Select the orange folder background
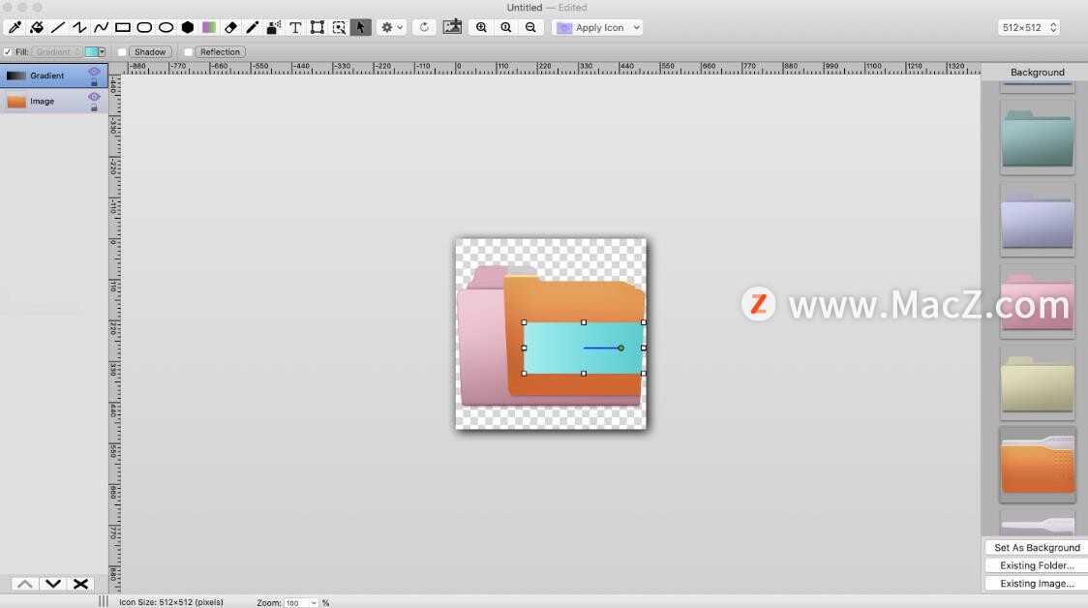 pyautogui.click(x=1038, y=465)
